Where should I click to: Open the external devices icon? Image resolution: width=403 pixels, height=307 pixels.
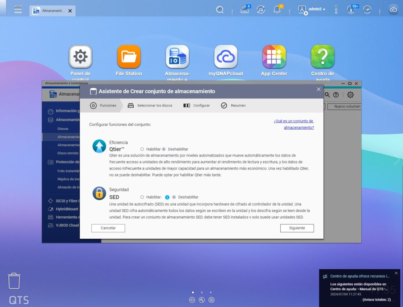[261, 10]
